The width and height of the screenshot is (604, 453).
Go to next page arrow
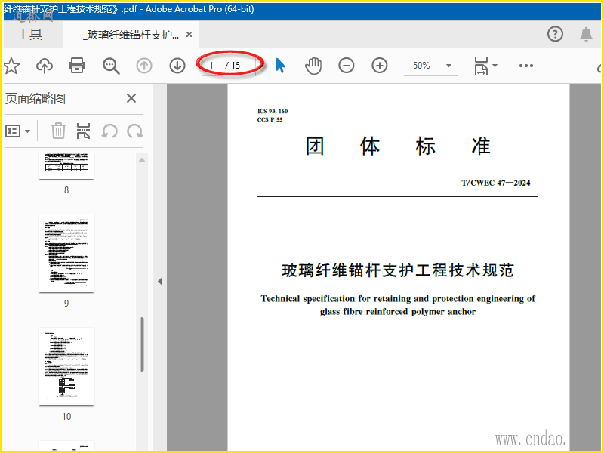point(177,66)
